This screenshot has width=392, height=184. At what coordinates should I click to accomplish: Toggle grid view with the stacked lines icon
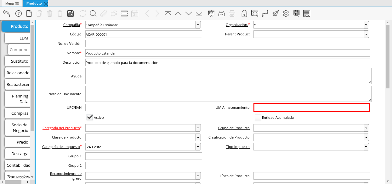pos(124,13)
